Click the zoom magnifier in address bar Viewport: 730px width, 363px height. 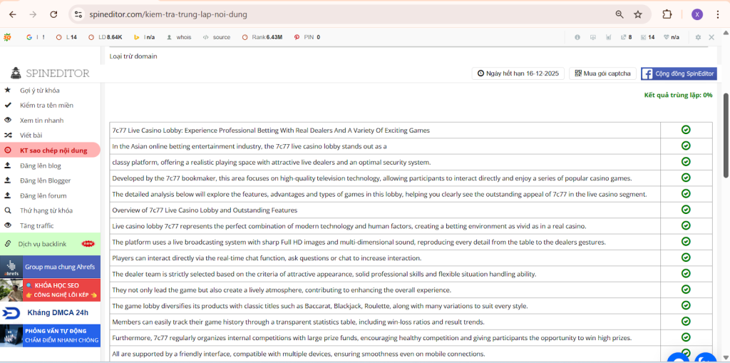[620, 14]
